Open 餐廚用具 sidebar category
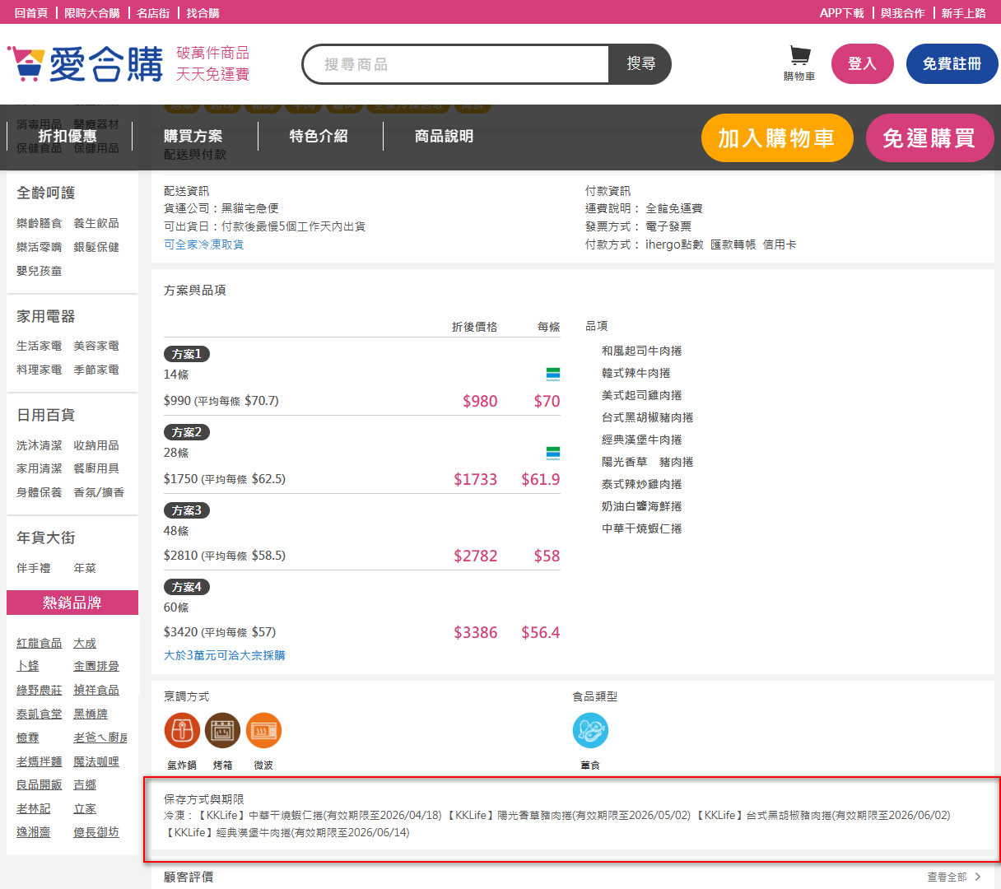 [x=96, y=468]
